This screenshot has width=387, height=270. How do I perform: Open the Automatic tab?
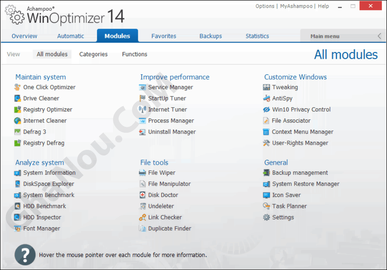point(70,36)
